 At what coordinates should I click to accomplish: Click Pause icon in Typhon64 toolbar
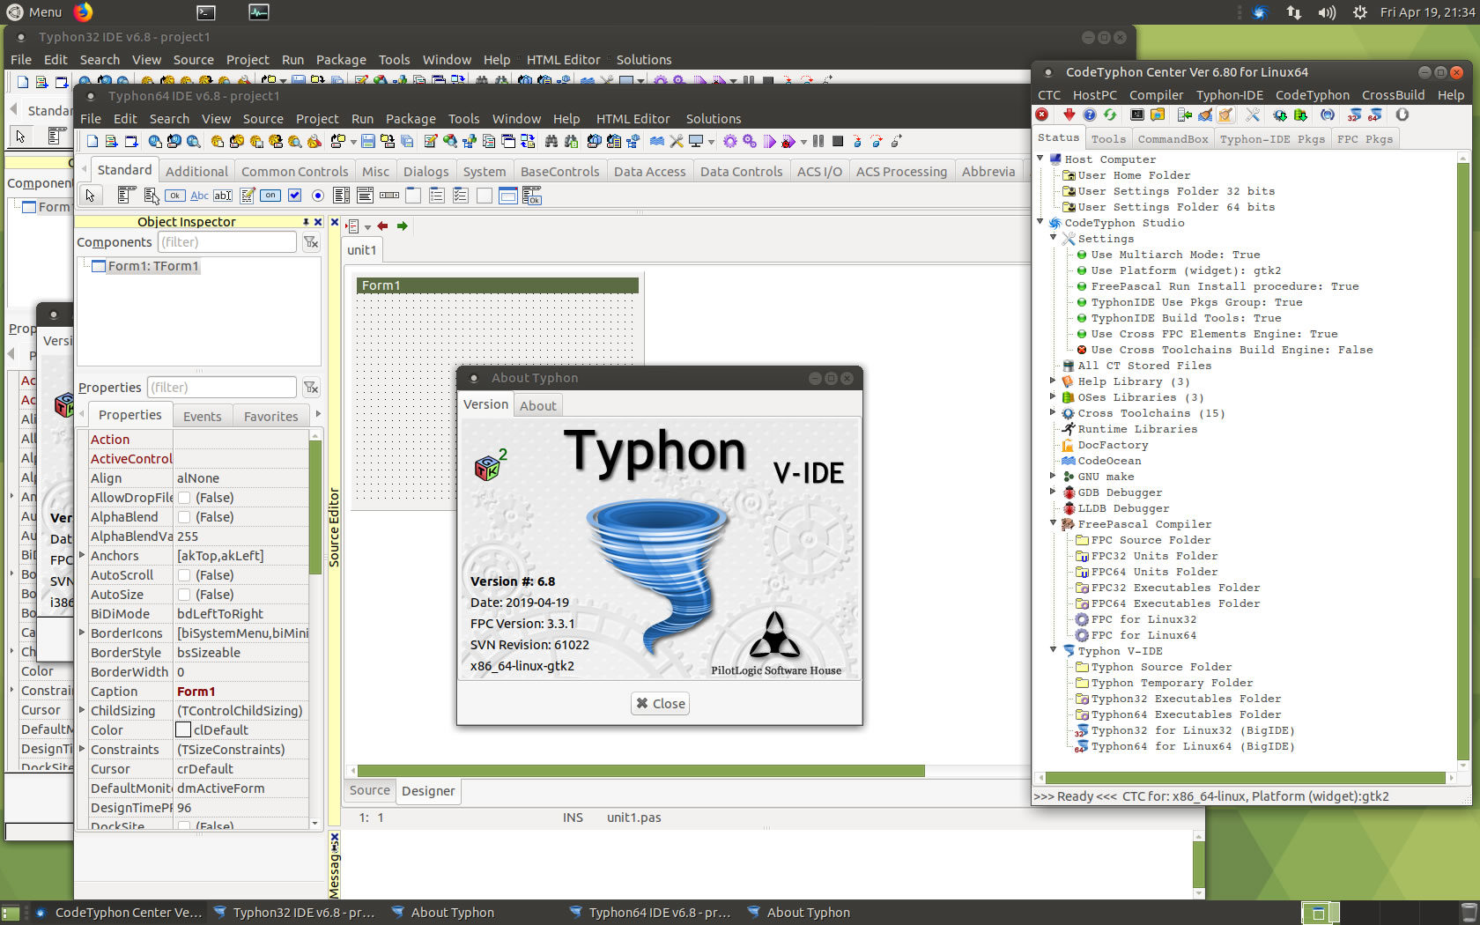(x=818, y=141)
